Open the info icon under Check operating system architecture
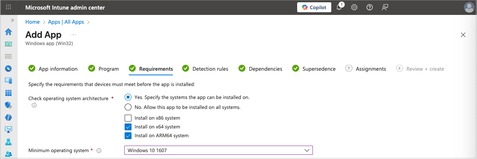 tap(34, 105)
